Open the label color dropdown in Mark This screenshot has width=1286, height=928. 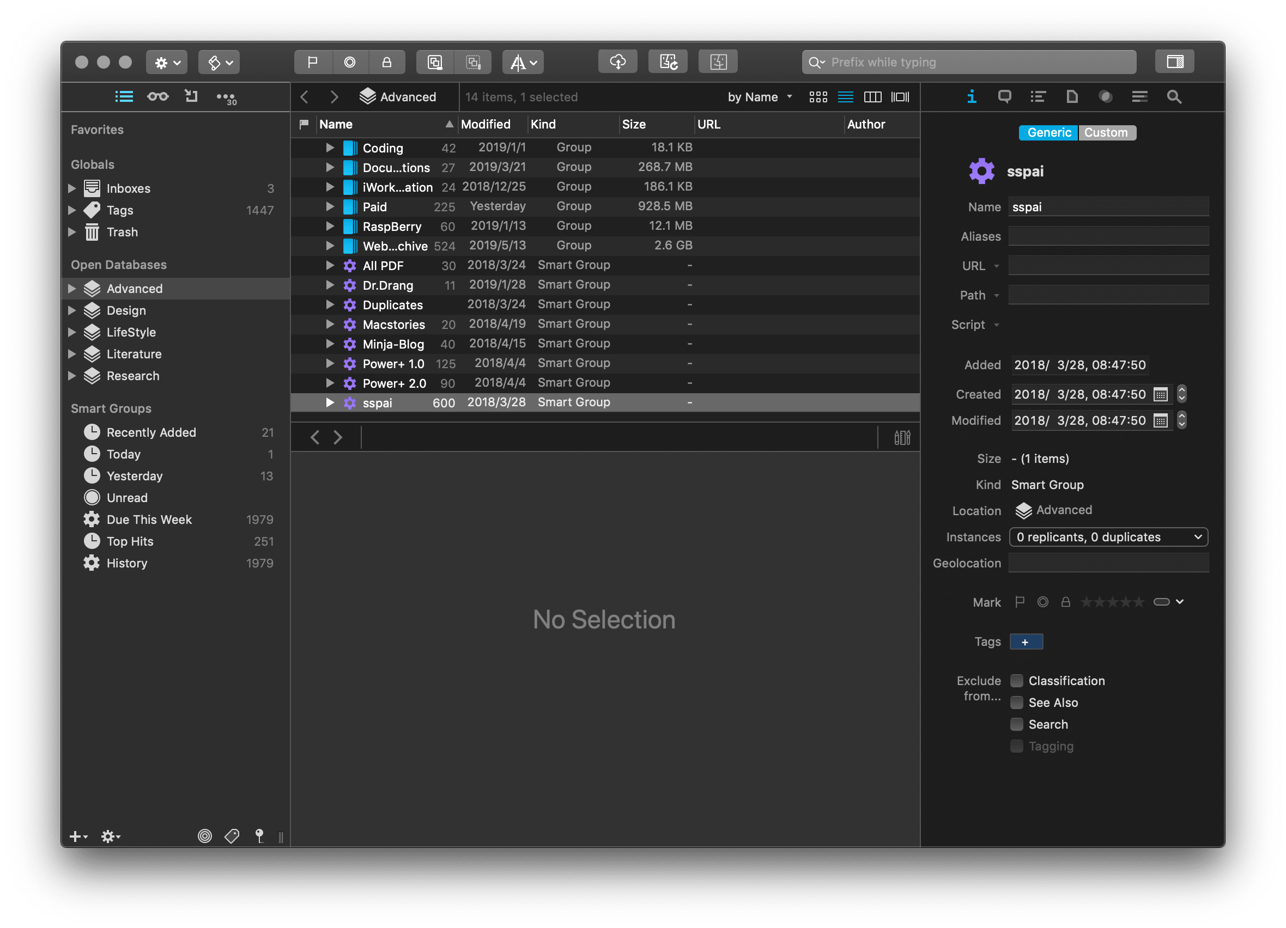point(1168,602)
